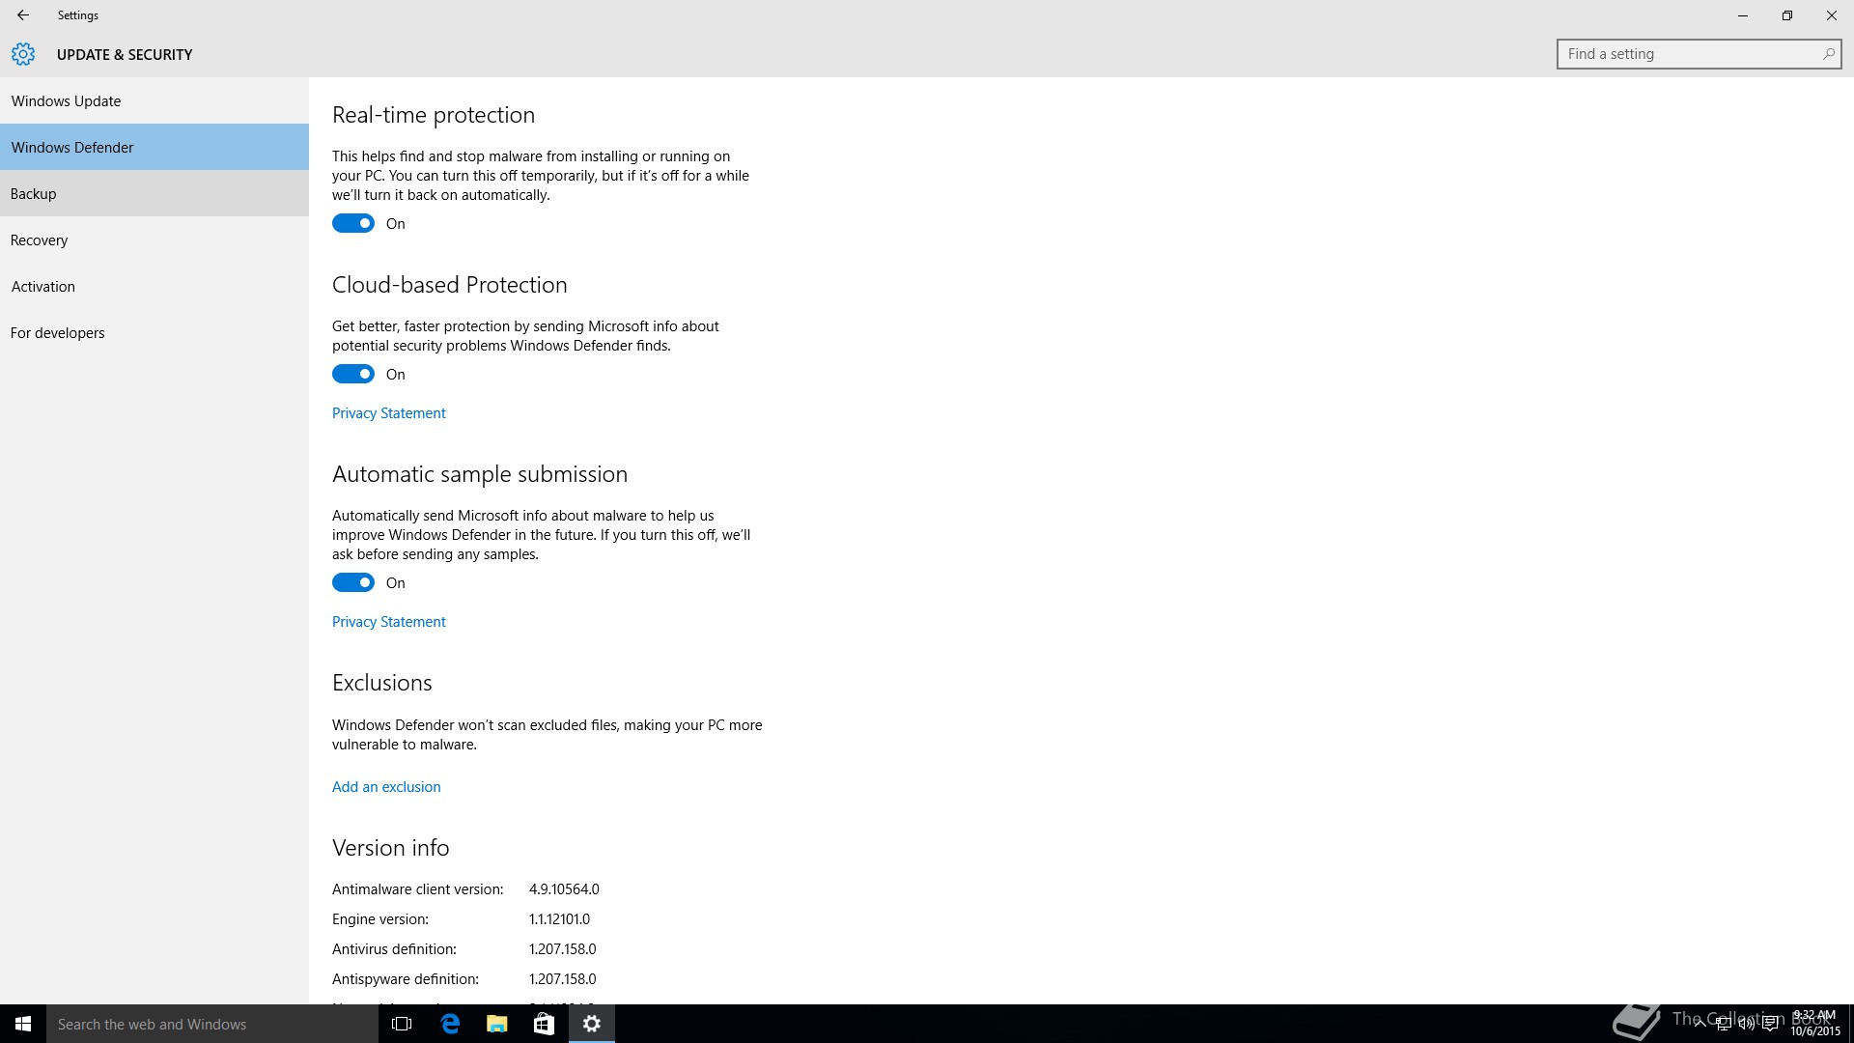
Task: Click the Antispyware definition value 1.207.158.0
Action: [562, 979]
